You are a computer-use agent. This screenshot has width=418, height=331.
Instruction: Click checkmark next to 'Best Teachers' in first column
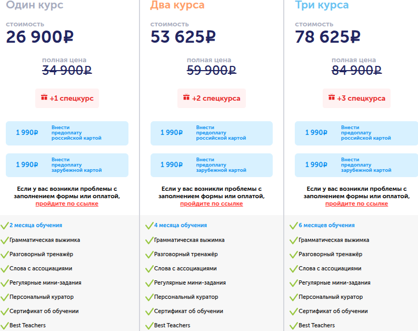pyautogui.click(x=5, y=325)
